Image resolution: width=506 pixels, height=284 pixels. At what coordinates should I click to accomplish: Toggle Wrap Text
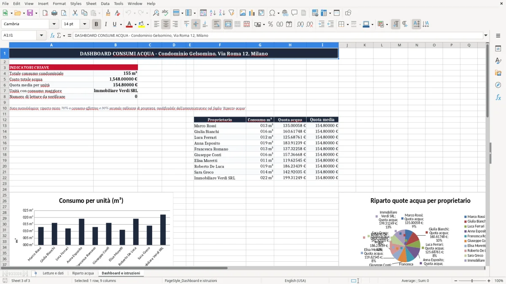[217, 24]
